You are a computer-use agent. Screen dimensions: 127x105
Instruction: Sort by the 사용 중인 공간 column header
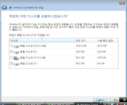[107, 41]
